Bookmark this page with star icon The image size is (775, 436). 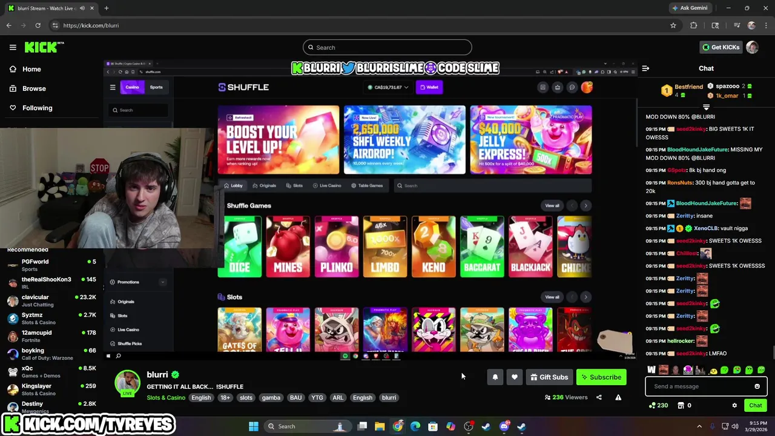673,25
